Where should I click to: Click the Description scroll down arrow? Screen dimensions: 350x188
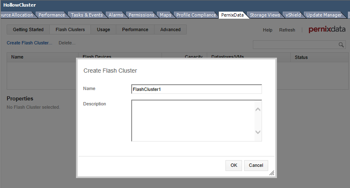pos(257,132)
